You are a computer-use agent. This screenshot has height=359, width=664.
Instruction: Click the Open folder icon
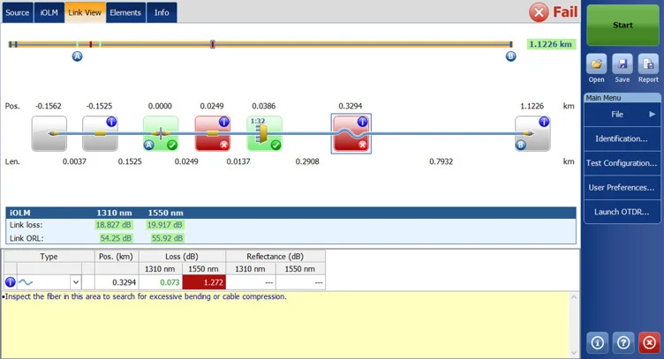tap(597, 68)
